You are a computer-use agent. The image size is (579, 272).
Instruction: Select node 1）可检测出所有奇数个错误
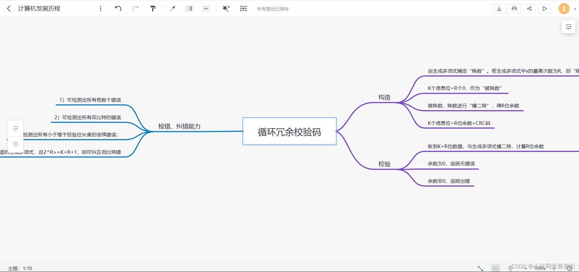[90, 100]
